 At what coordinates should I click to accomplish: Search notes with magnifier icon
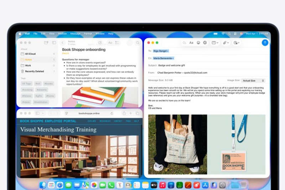(138, 42)
